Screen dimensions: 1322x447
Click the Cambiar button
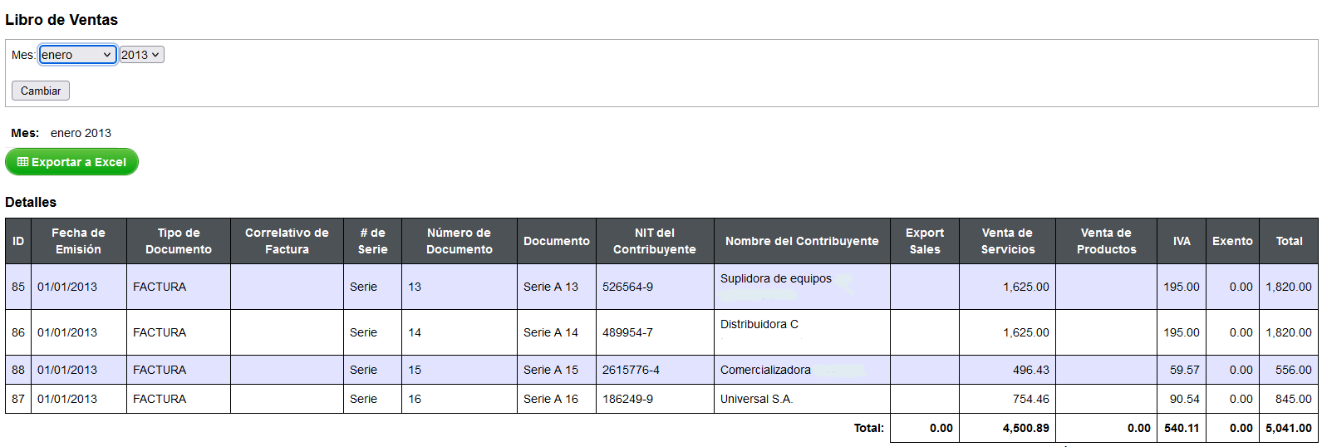click(41, 91)
